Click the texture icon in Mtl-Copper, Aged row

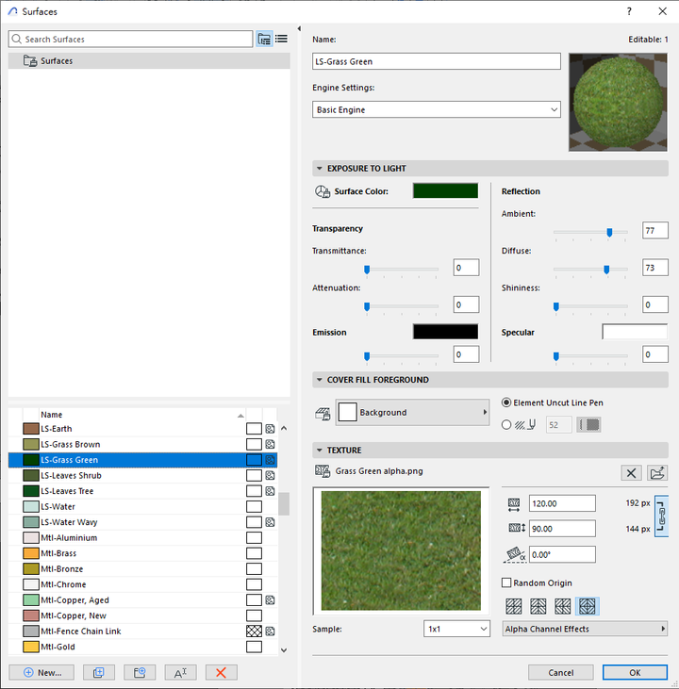270,599
